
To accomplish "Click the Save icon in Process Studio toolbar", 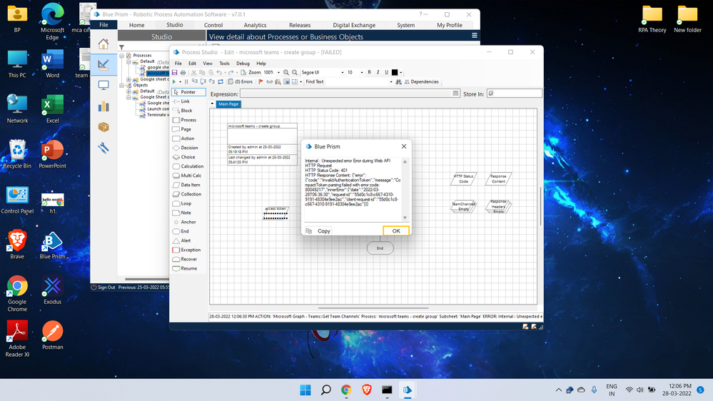I will pyautogui.click(x=175, y=72).
